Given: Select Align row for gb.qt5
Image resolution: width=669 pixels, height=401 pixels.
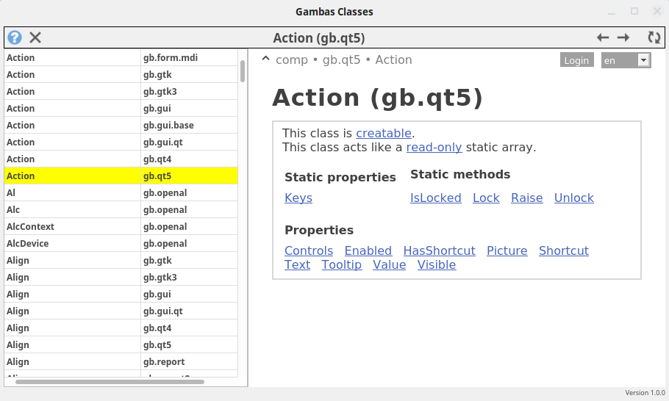Looking at the screenshot, I should (x=121, y=345).
